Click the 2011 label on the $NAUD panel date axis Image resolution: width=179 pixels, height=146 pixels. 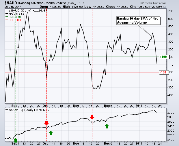point(139,106)
